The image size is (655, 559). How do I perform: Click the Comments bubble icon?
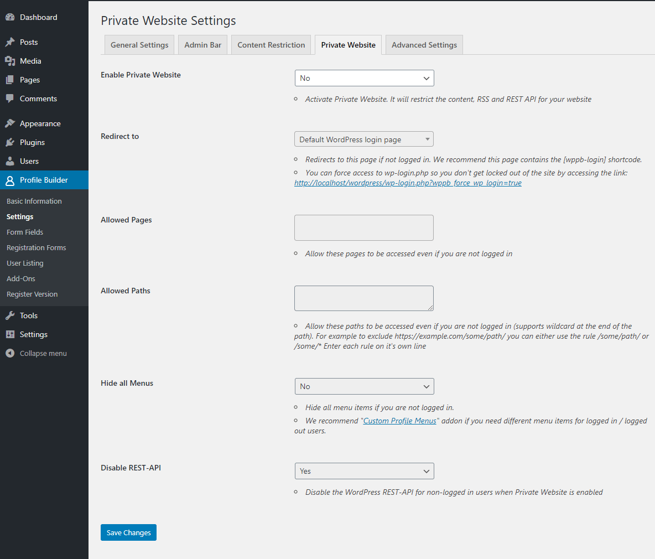pos(10,99)
